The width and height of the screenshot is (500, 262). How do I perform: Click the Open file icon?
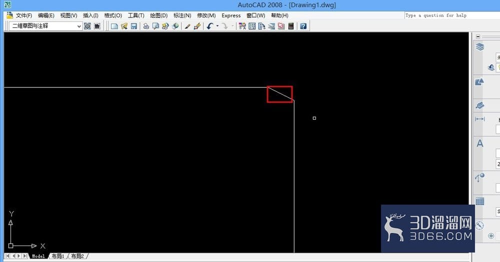(124, 26)
